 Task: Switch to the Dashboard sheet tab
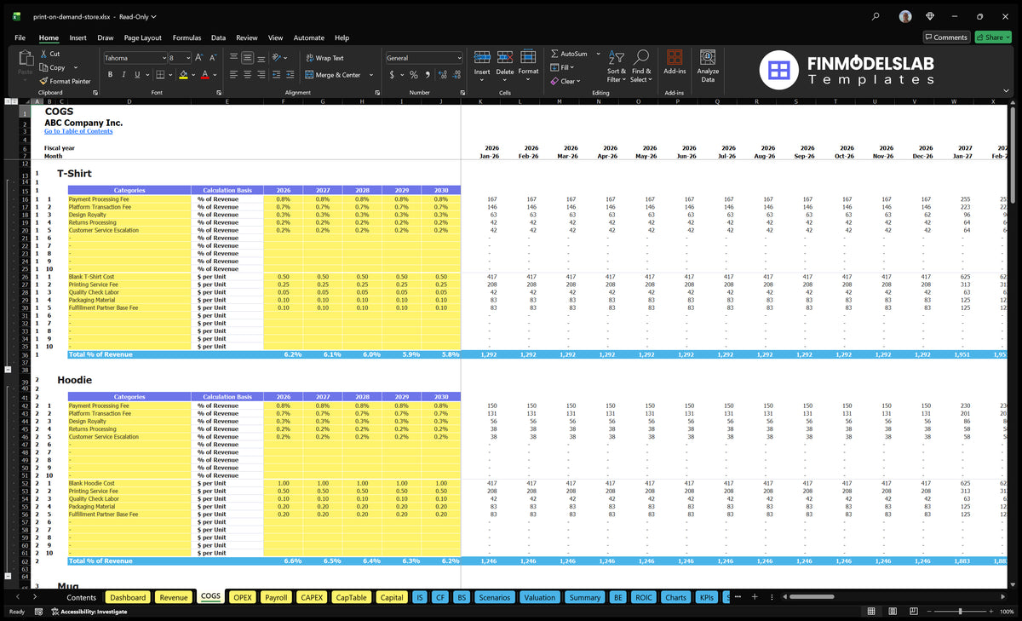(x=128, y=597)
